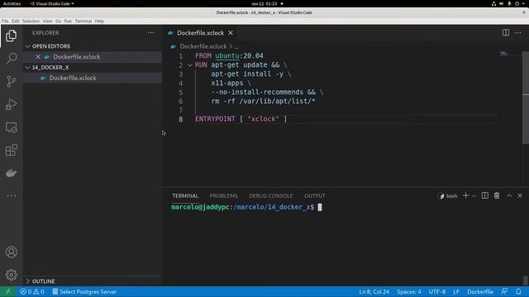Open the File menu
This screenshot has height=297, width=529.
(5, 21)
